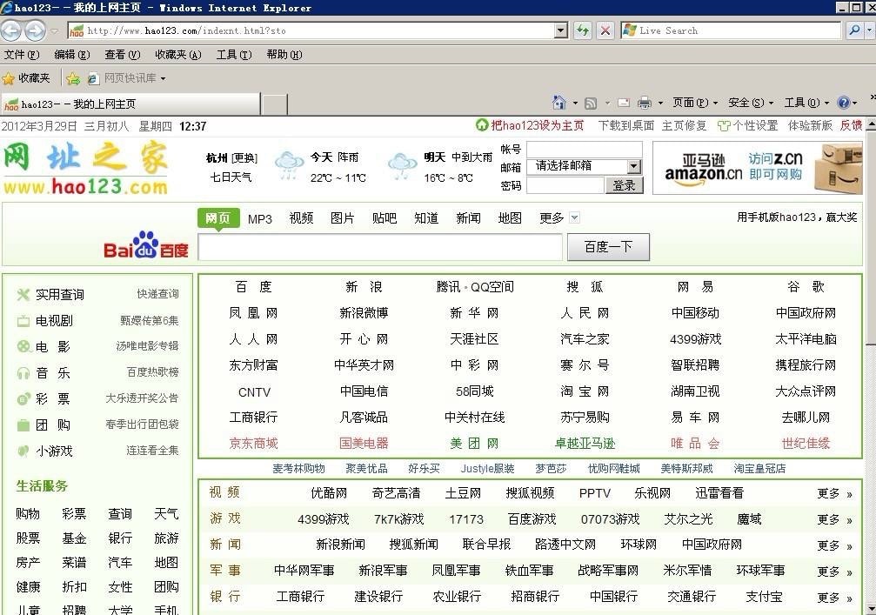The image size is (876, 615).
Task: Click the 百度一下 search button
Action: pos(608,247)
